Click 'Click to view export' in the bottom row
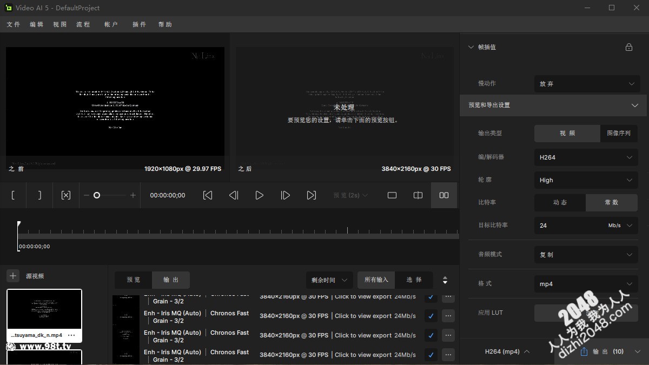This screenshot has width=649, height=365. click(363, 355)
